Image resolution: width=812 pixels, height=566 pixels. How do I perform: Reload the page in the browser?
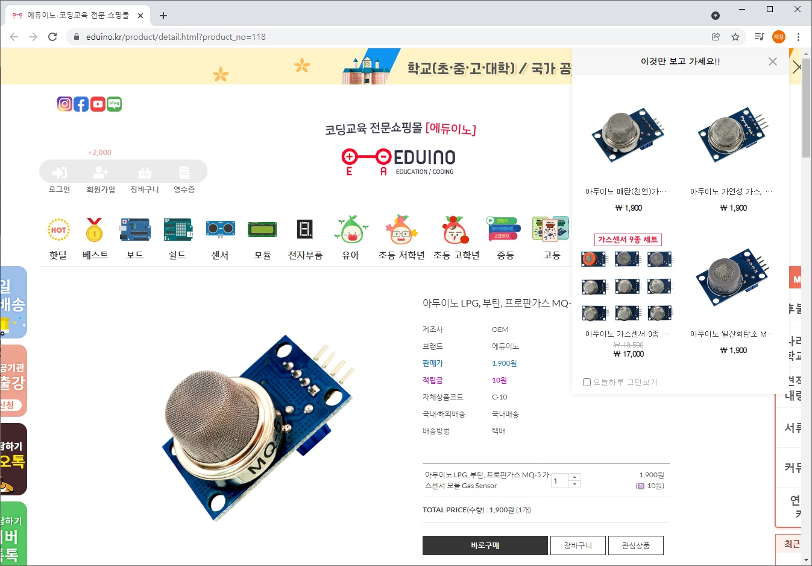point(52,37)
